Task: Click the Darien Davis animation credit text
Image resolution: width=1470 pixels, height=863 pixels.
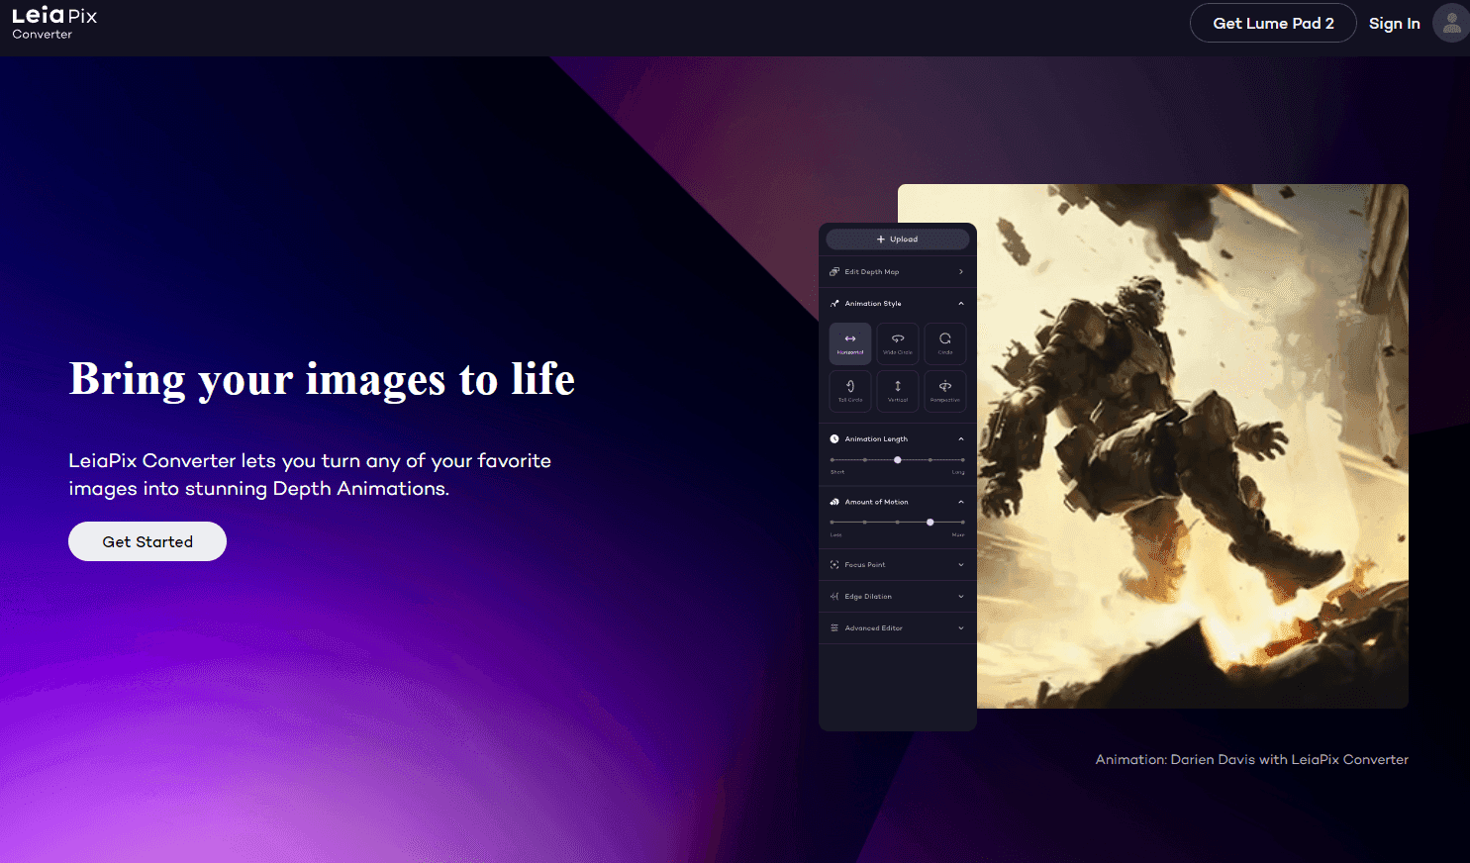Action: 1251,759
